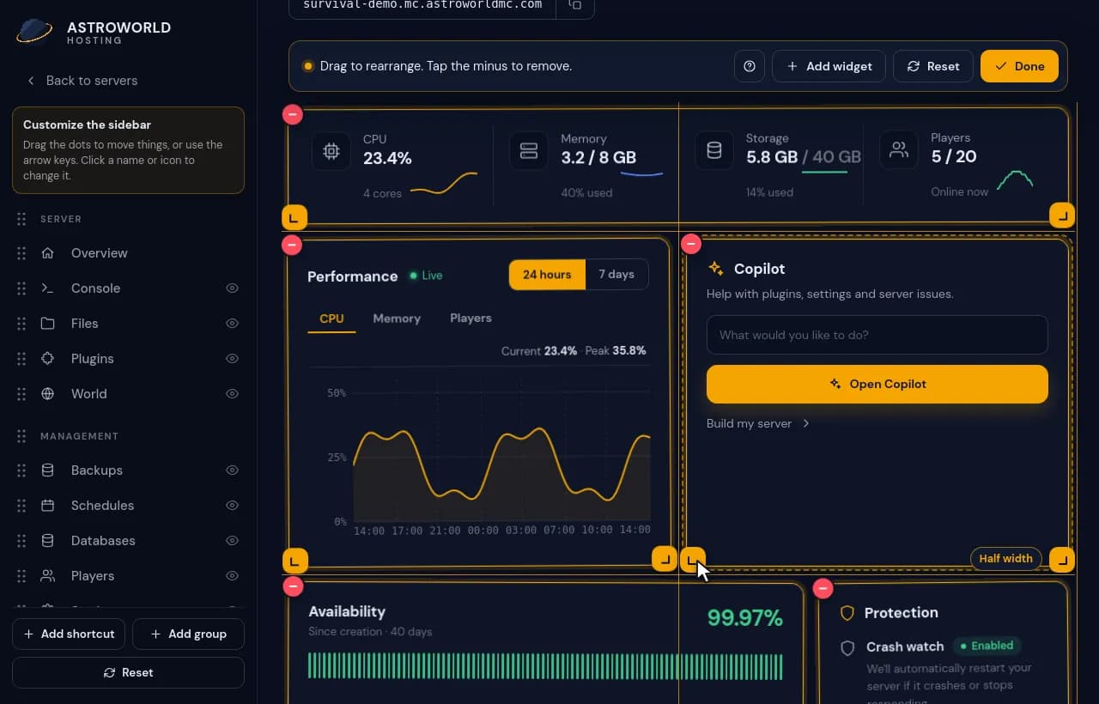Click the Copilot question input field
This screenshot has width=1099, height=704.
877,335
